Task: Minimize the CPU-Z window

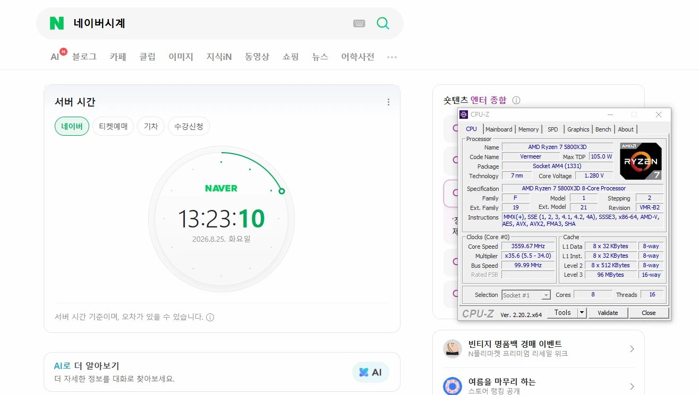Action: tap(610, 115)
